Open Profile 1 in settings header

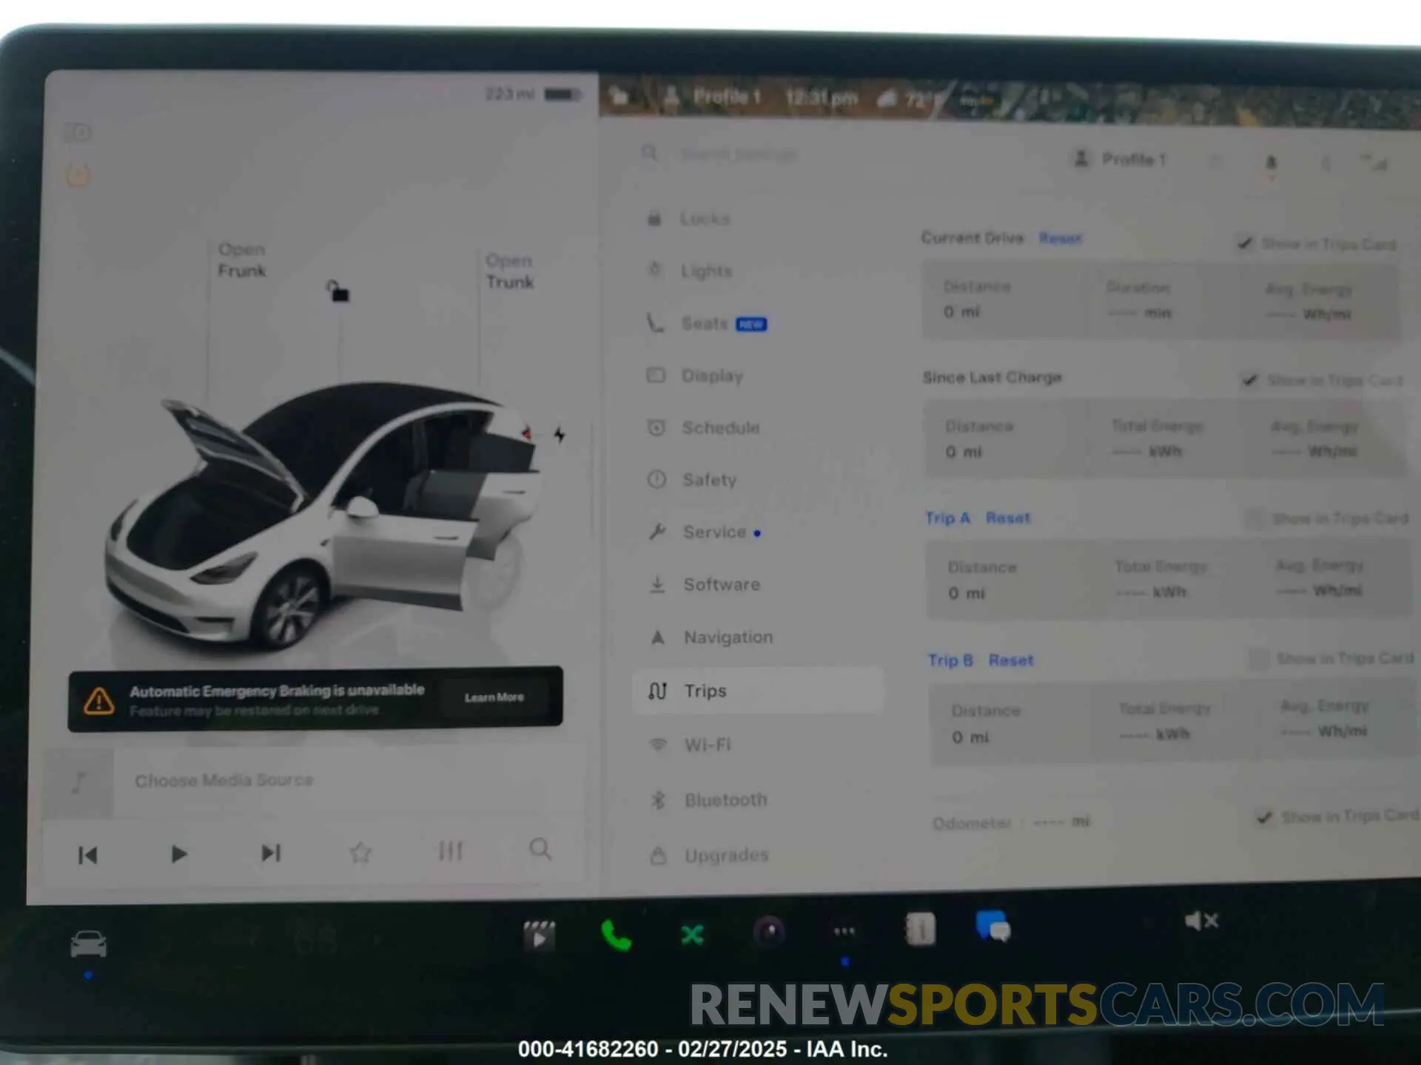[1119, 159]
